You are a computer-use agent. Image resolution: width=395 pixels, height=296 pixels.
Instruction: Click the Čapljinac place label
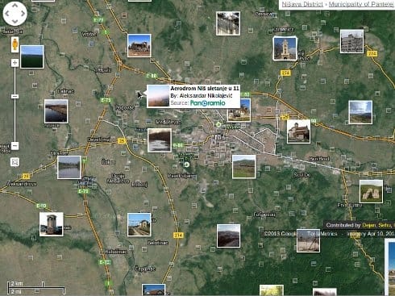(145, 269)
